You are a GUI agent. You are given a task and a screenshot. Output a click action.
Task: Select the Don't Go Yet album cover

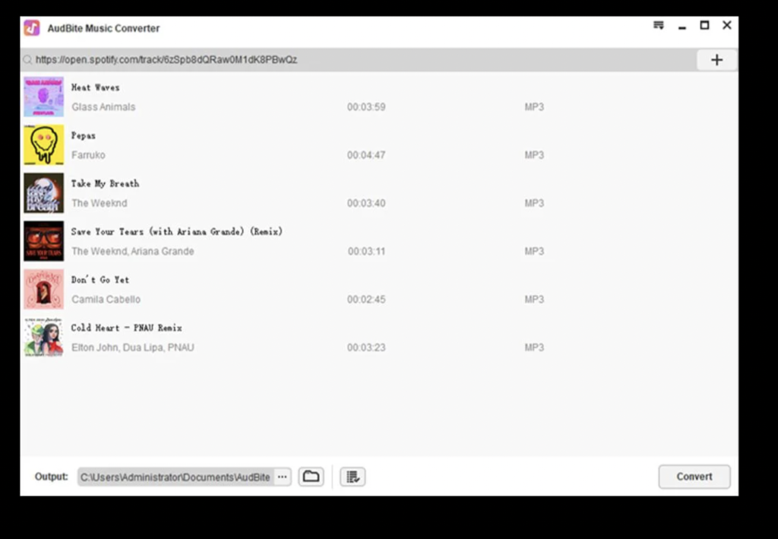[x=43, y=289]
